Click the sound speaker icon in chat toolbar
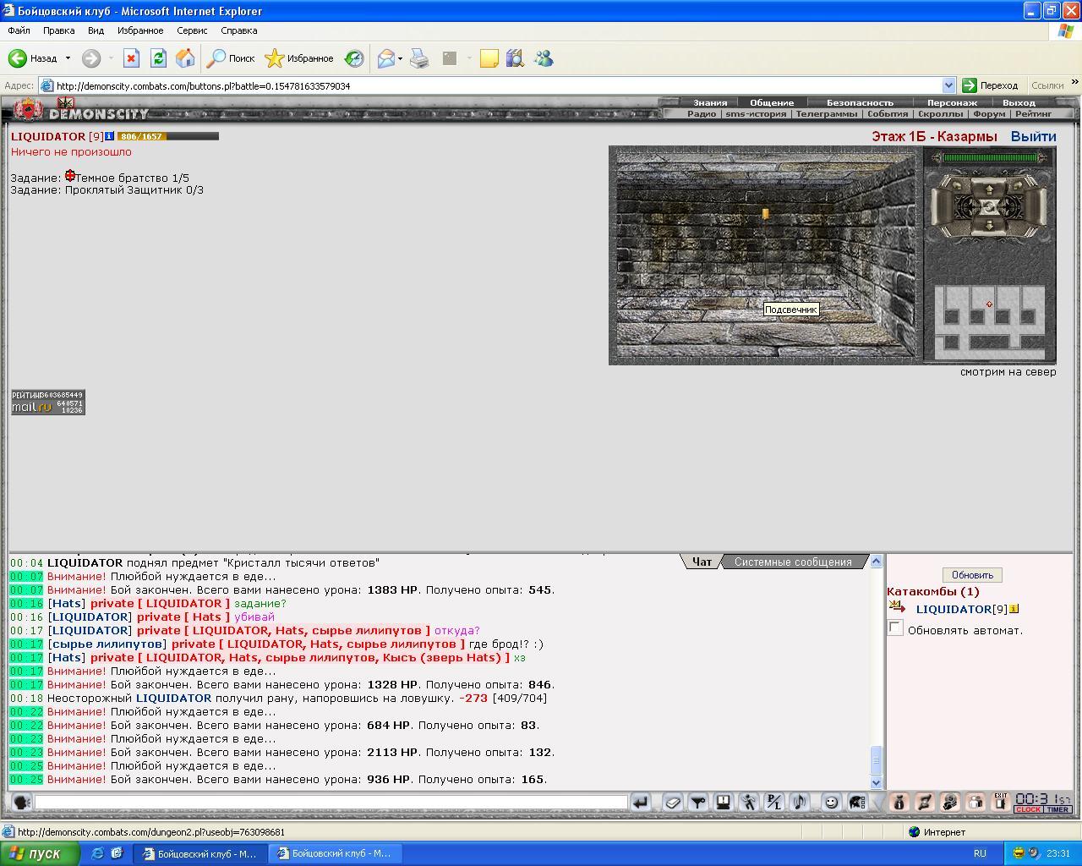Image resolution: width=1082 pixels, height=866 pixels. 800,803
